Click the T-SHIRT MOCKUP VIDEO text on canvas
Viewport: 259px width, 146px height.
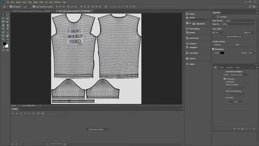point(75,36)
